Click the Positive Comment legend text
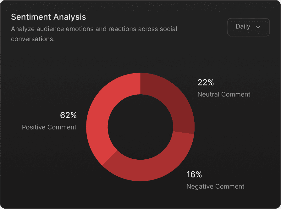This screenshot has height=209, width=281. point(49,127)
